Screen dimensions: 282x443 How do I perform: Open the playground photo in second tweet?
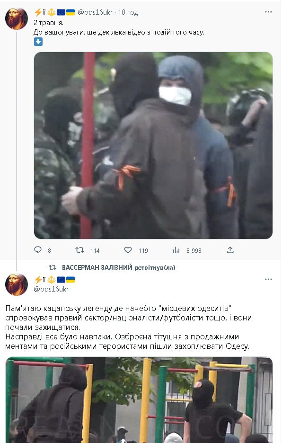click(x=139, y=400)
